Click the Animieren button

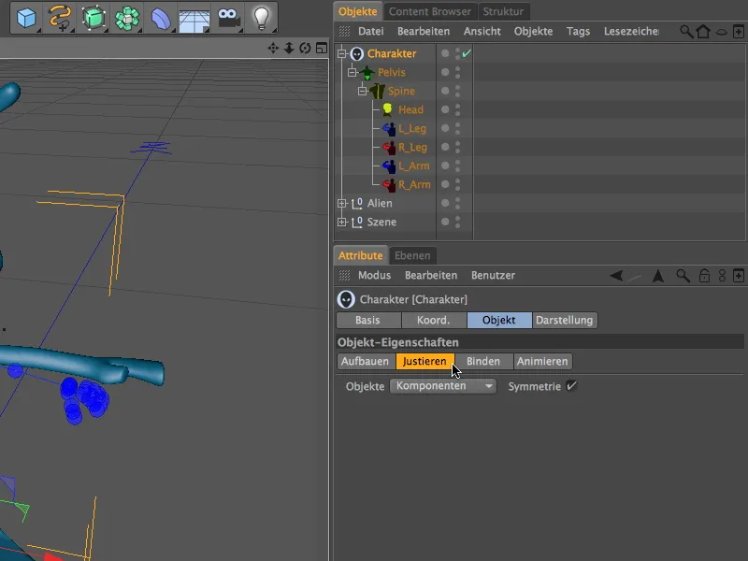point(542,362)
